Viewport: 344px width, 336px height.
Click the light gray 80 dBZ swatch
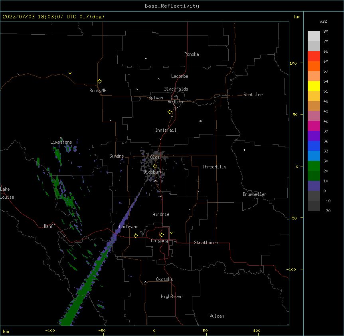click(x=314, y=36)
